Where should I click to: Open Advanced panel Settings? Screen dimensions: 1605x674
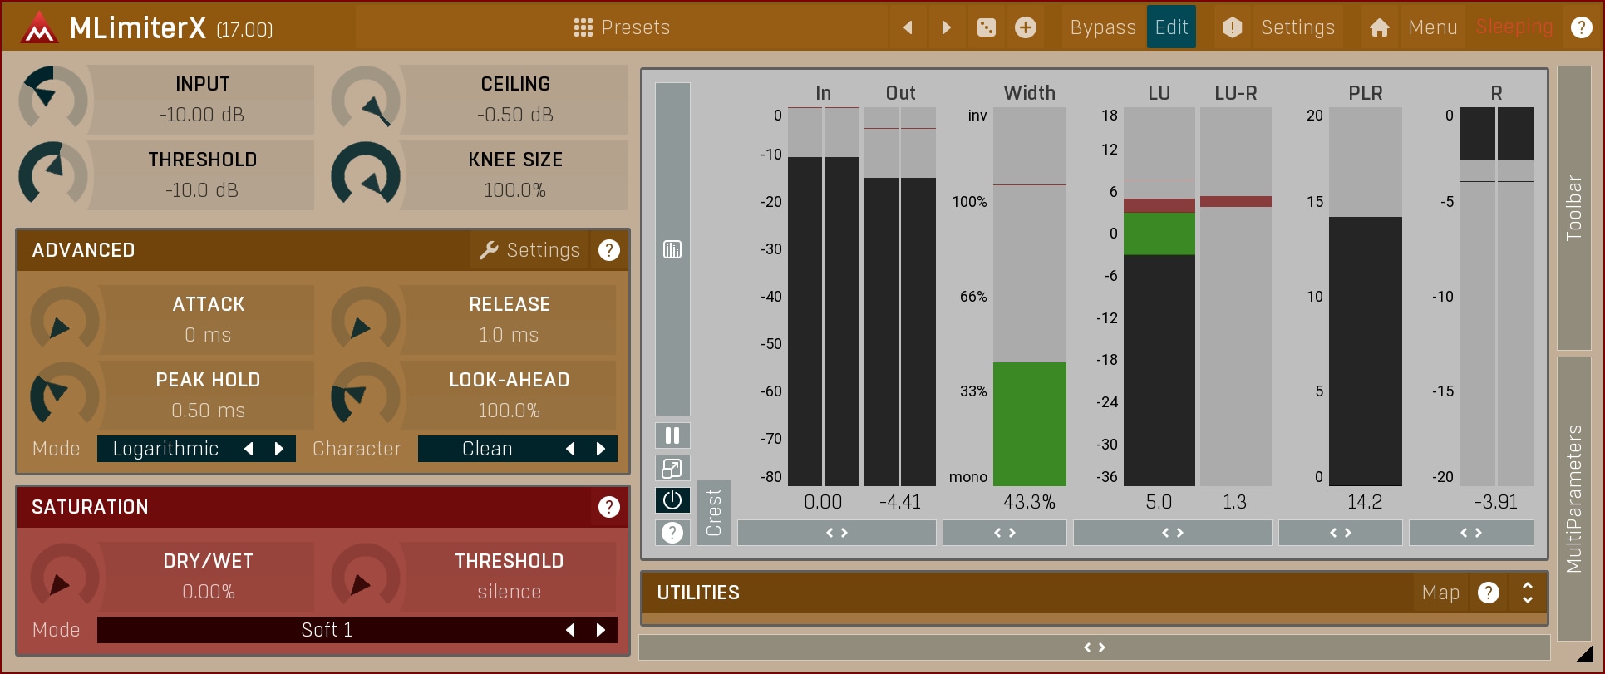pyautogui.click(x=529, y=250)
